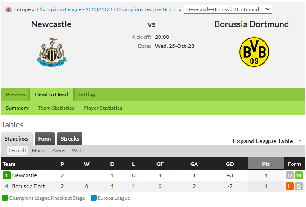Open the Betting tab

[86, 94]
